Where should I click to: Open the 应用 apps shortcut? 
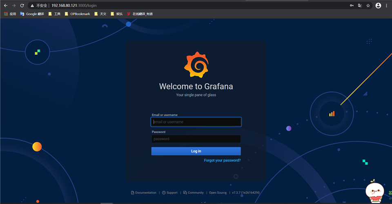click(x=10, y=14)
